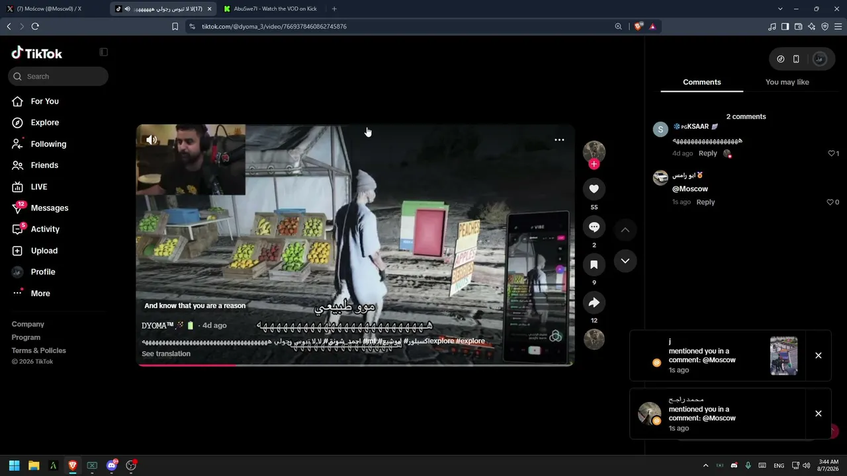This screenshot has height=476, width=847.
Task: Like the video with the heart button
Action: 594,189
